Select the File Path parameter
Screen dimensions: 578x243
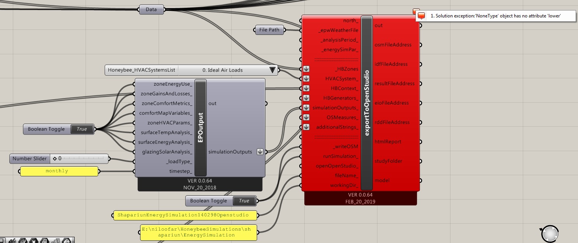tap(269, 30)
